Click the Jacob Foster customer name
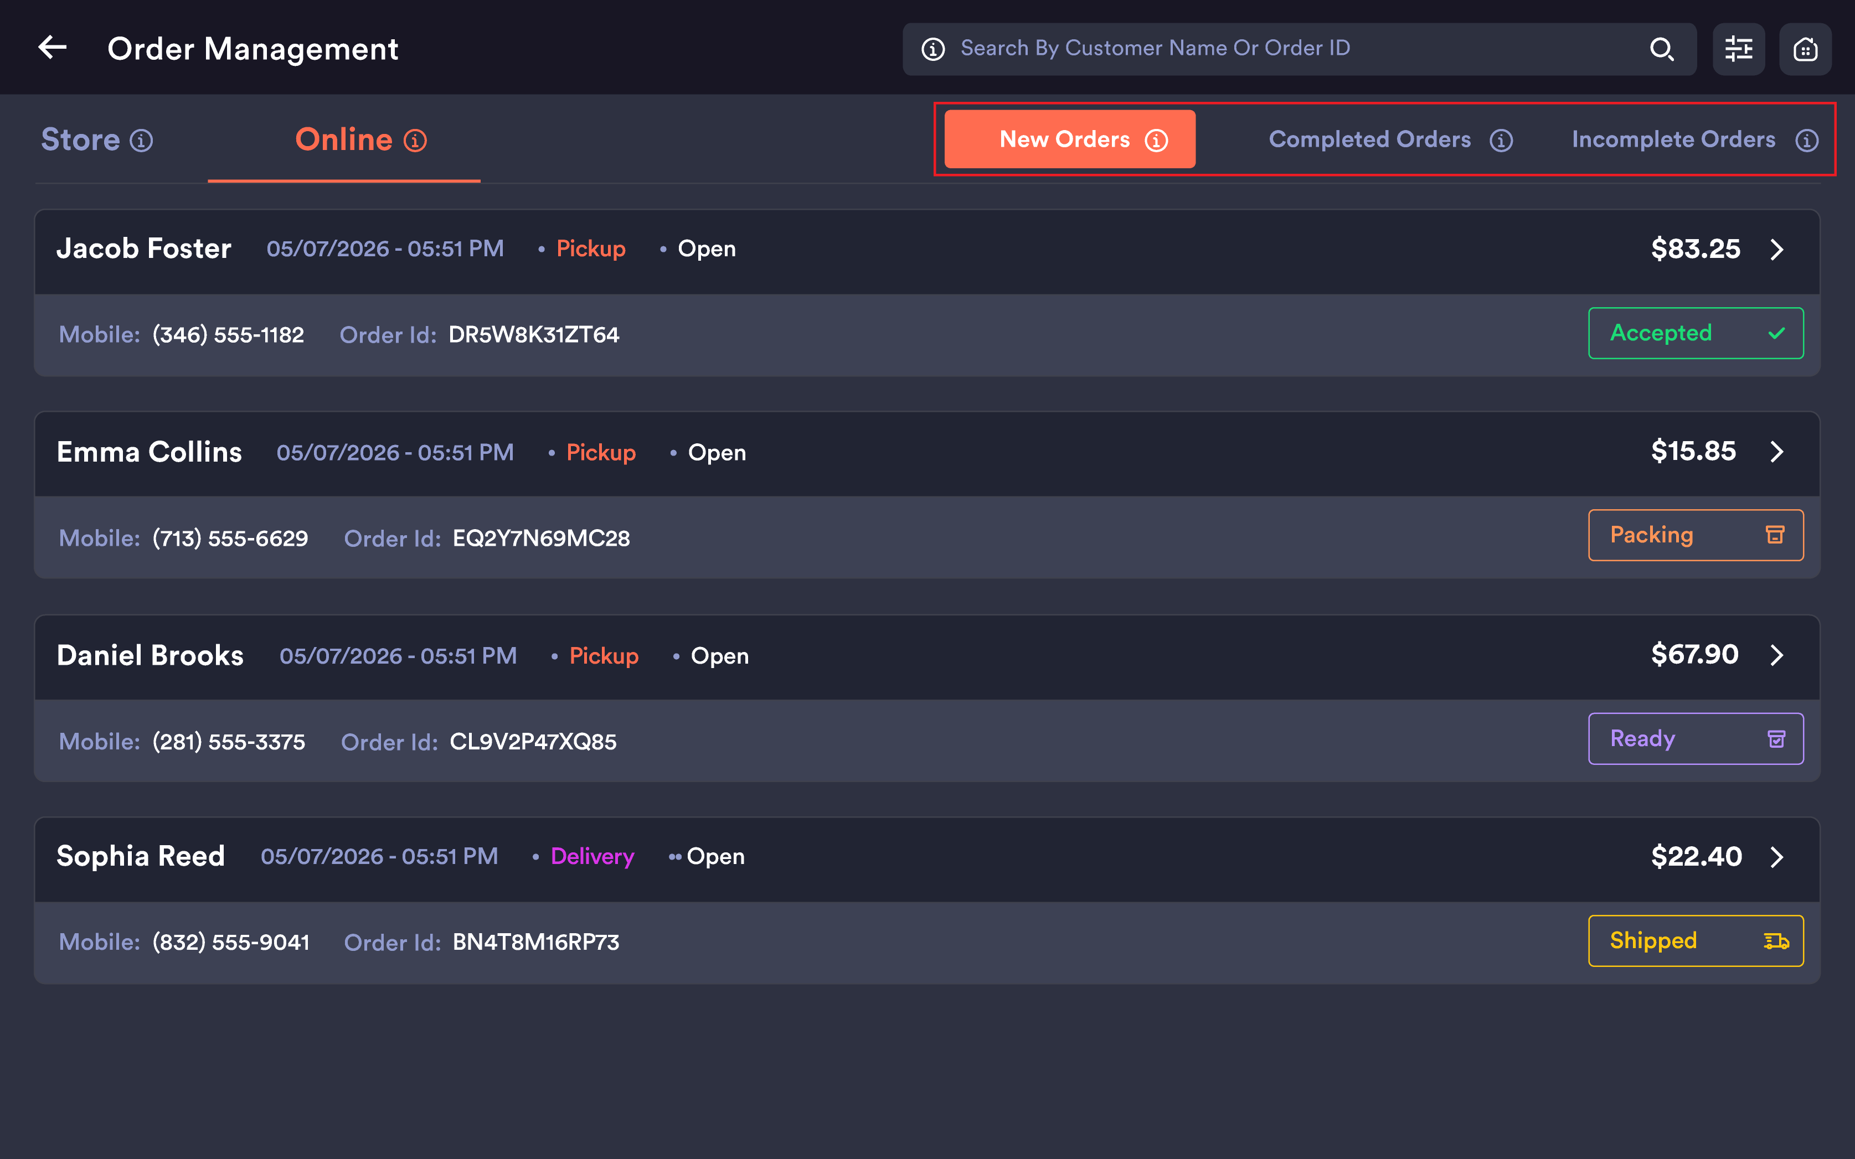1855x1159 pixels. [x=143, y=249]
